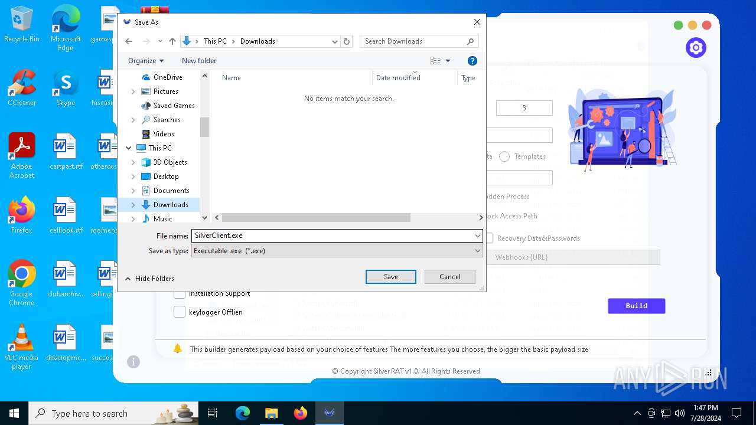
Task: Open VLC media player desktop icon
Action: pyautogui.click(x=22, y=347)
